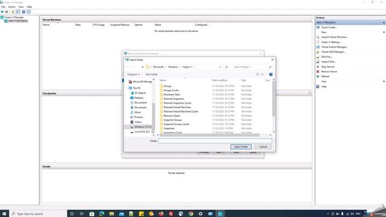
Task: Open the Help menu in the menu bar
Action: 30,7
